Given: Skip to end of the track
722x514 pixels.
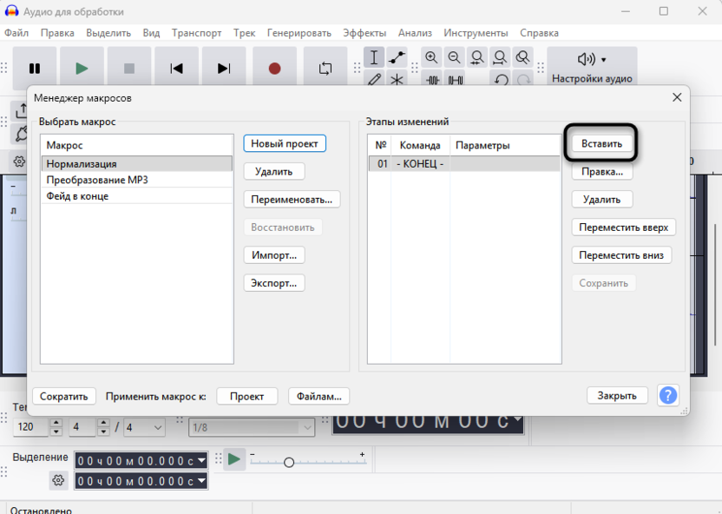Looking at the screenshot, I should [224, 69].
